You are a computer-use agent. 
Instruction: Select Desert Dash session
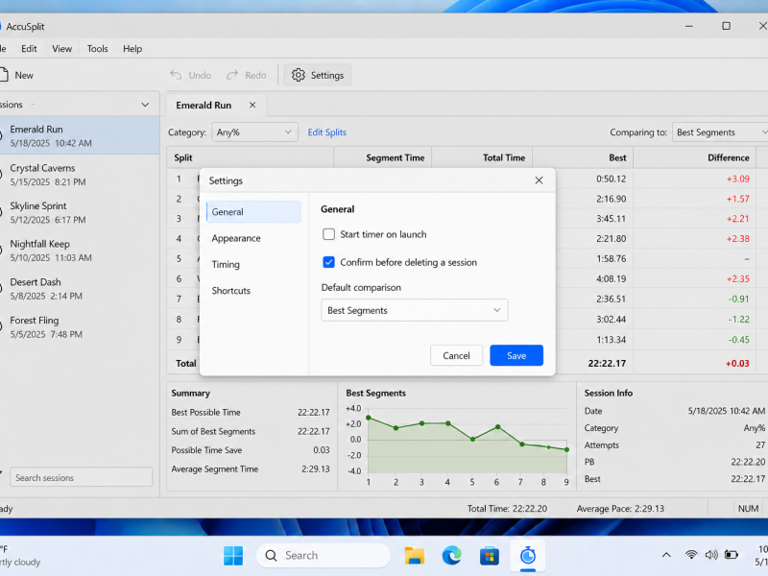[80, 289]
